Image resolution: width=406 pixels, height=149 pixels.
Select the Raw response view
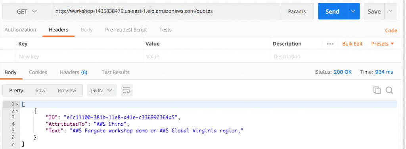(40, 90)
